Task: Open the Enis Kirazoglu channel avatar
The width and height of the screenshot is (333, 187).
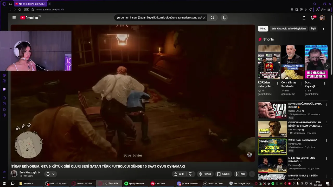Action: pos(14,174)
